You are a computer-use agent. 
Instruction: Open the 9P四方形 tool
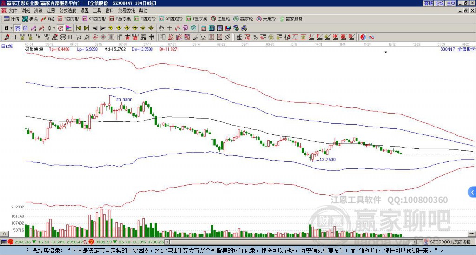94,19
